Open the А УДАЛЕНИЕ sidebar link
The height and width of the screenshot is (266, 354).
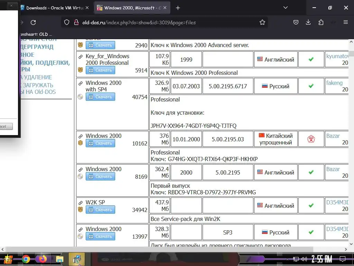(x=36, y=77)
